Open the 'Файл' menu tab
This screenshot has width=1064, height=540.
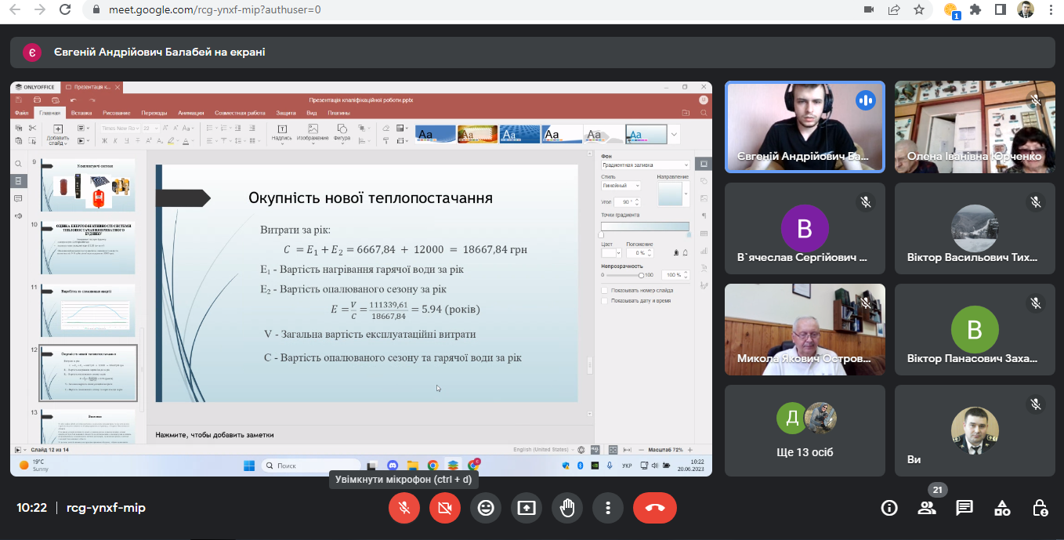tap(21, 113)
